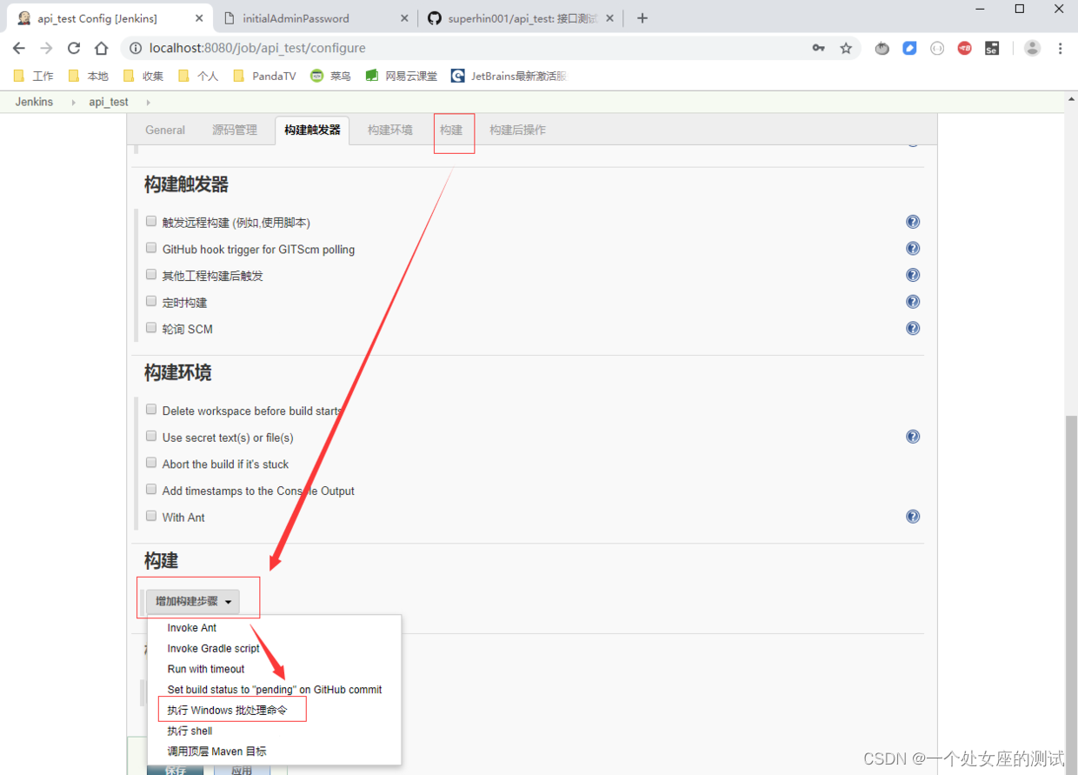Viewport: 1078px width, 775px height.
Task: Open the browser home page
Action: click(102, 49)
